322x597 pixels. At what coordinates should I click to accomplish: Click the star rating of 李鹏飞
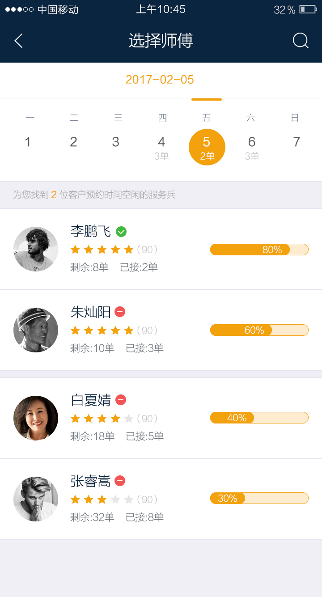pyautogui.click(x=102, y=250)
